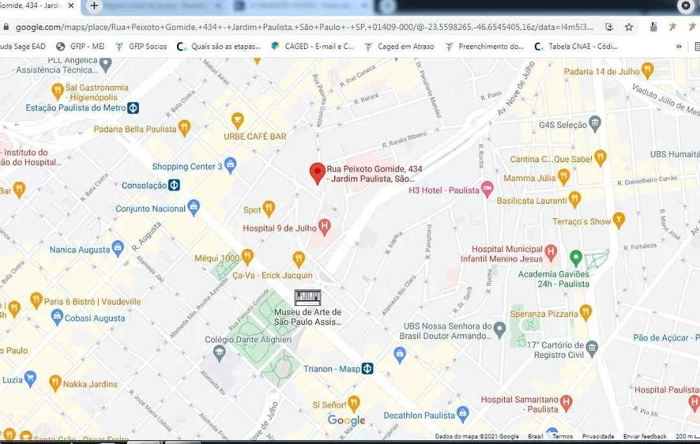Open the Cobasi Augusta shopping pin
The image size is (700, 444).
56,317
